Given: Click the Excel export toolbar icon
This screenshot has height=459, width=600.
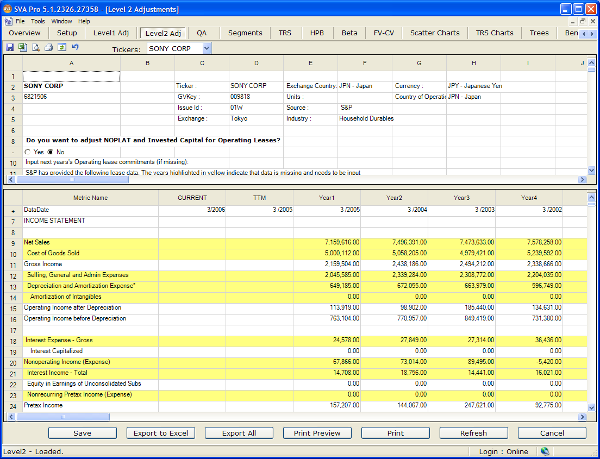Looking at the screenshot, I should [23, 48].
